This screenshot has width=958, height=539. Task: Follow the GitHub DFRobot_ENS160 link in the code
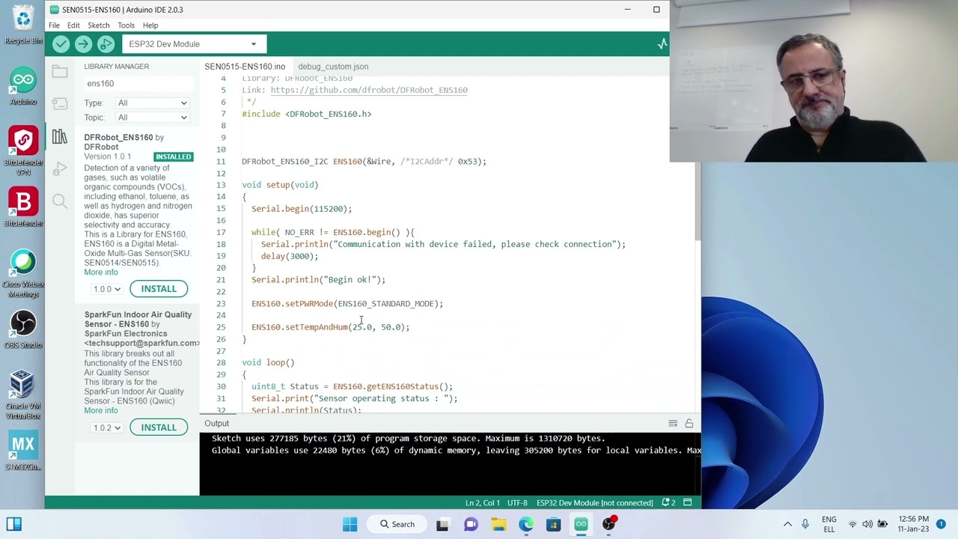369,91
